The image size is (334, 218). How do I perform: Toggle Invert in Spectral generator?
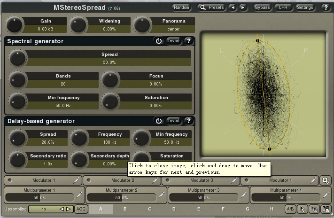pyautogui.click(x=174, y=41)
